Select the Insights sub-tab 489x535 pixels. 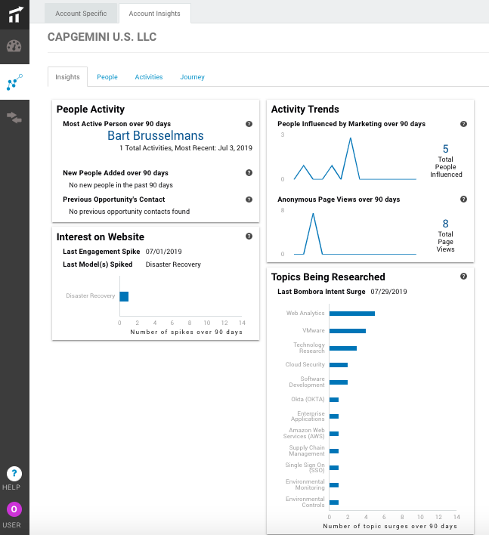tap(67, 77)
